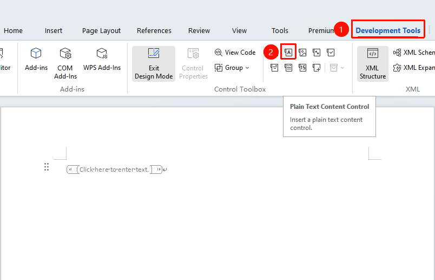Insert a Combo Box Content Control

pos(274,68)
